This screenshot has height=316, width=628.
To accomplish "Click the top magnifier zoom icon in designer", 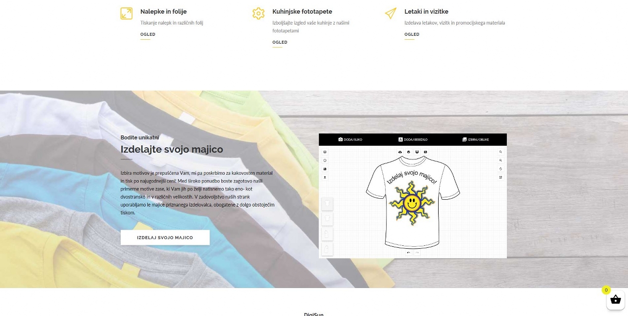I will 500,152.
